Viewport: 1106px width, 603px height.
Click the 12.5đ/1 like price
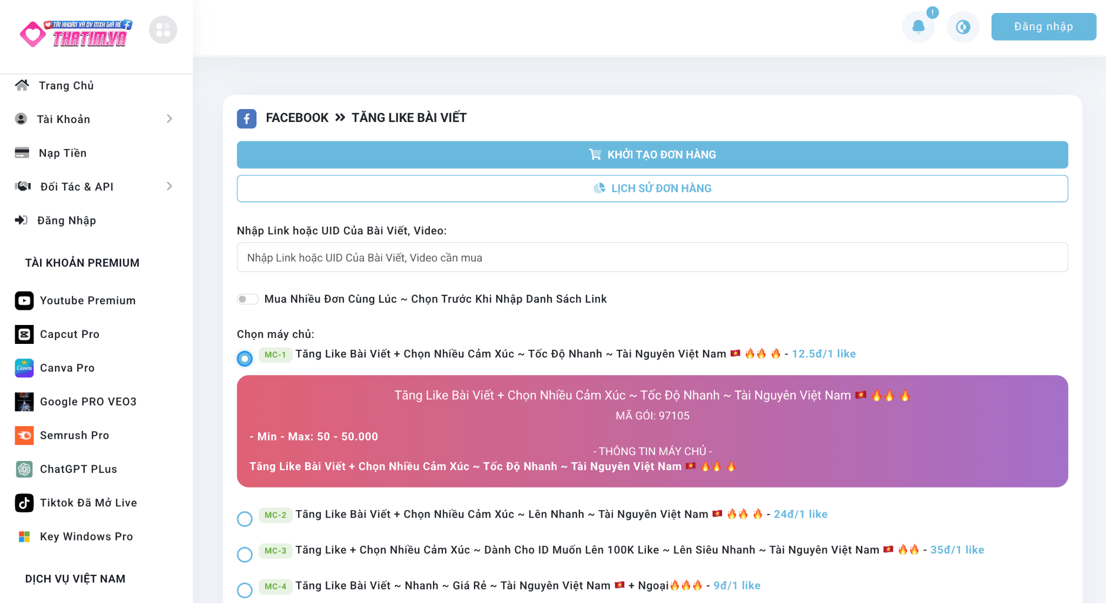point(824,354)
